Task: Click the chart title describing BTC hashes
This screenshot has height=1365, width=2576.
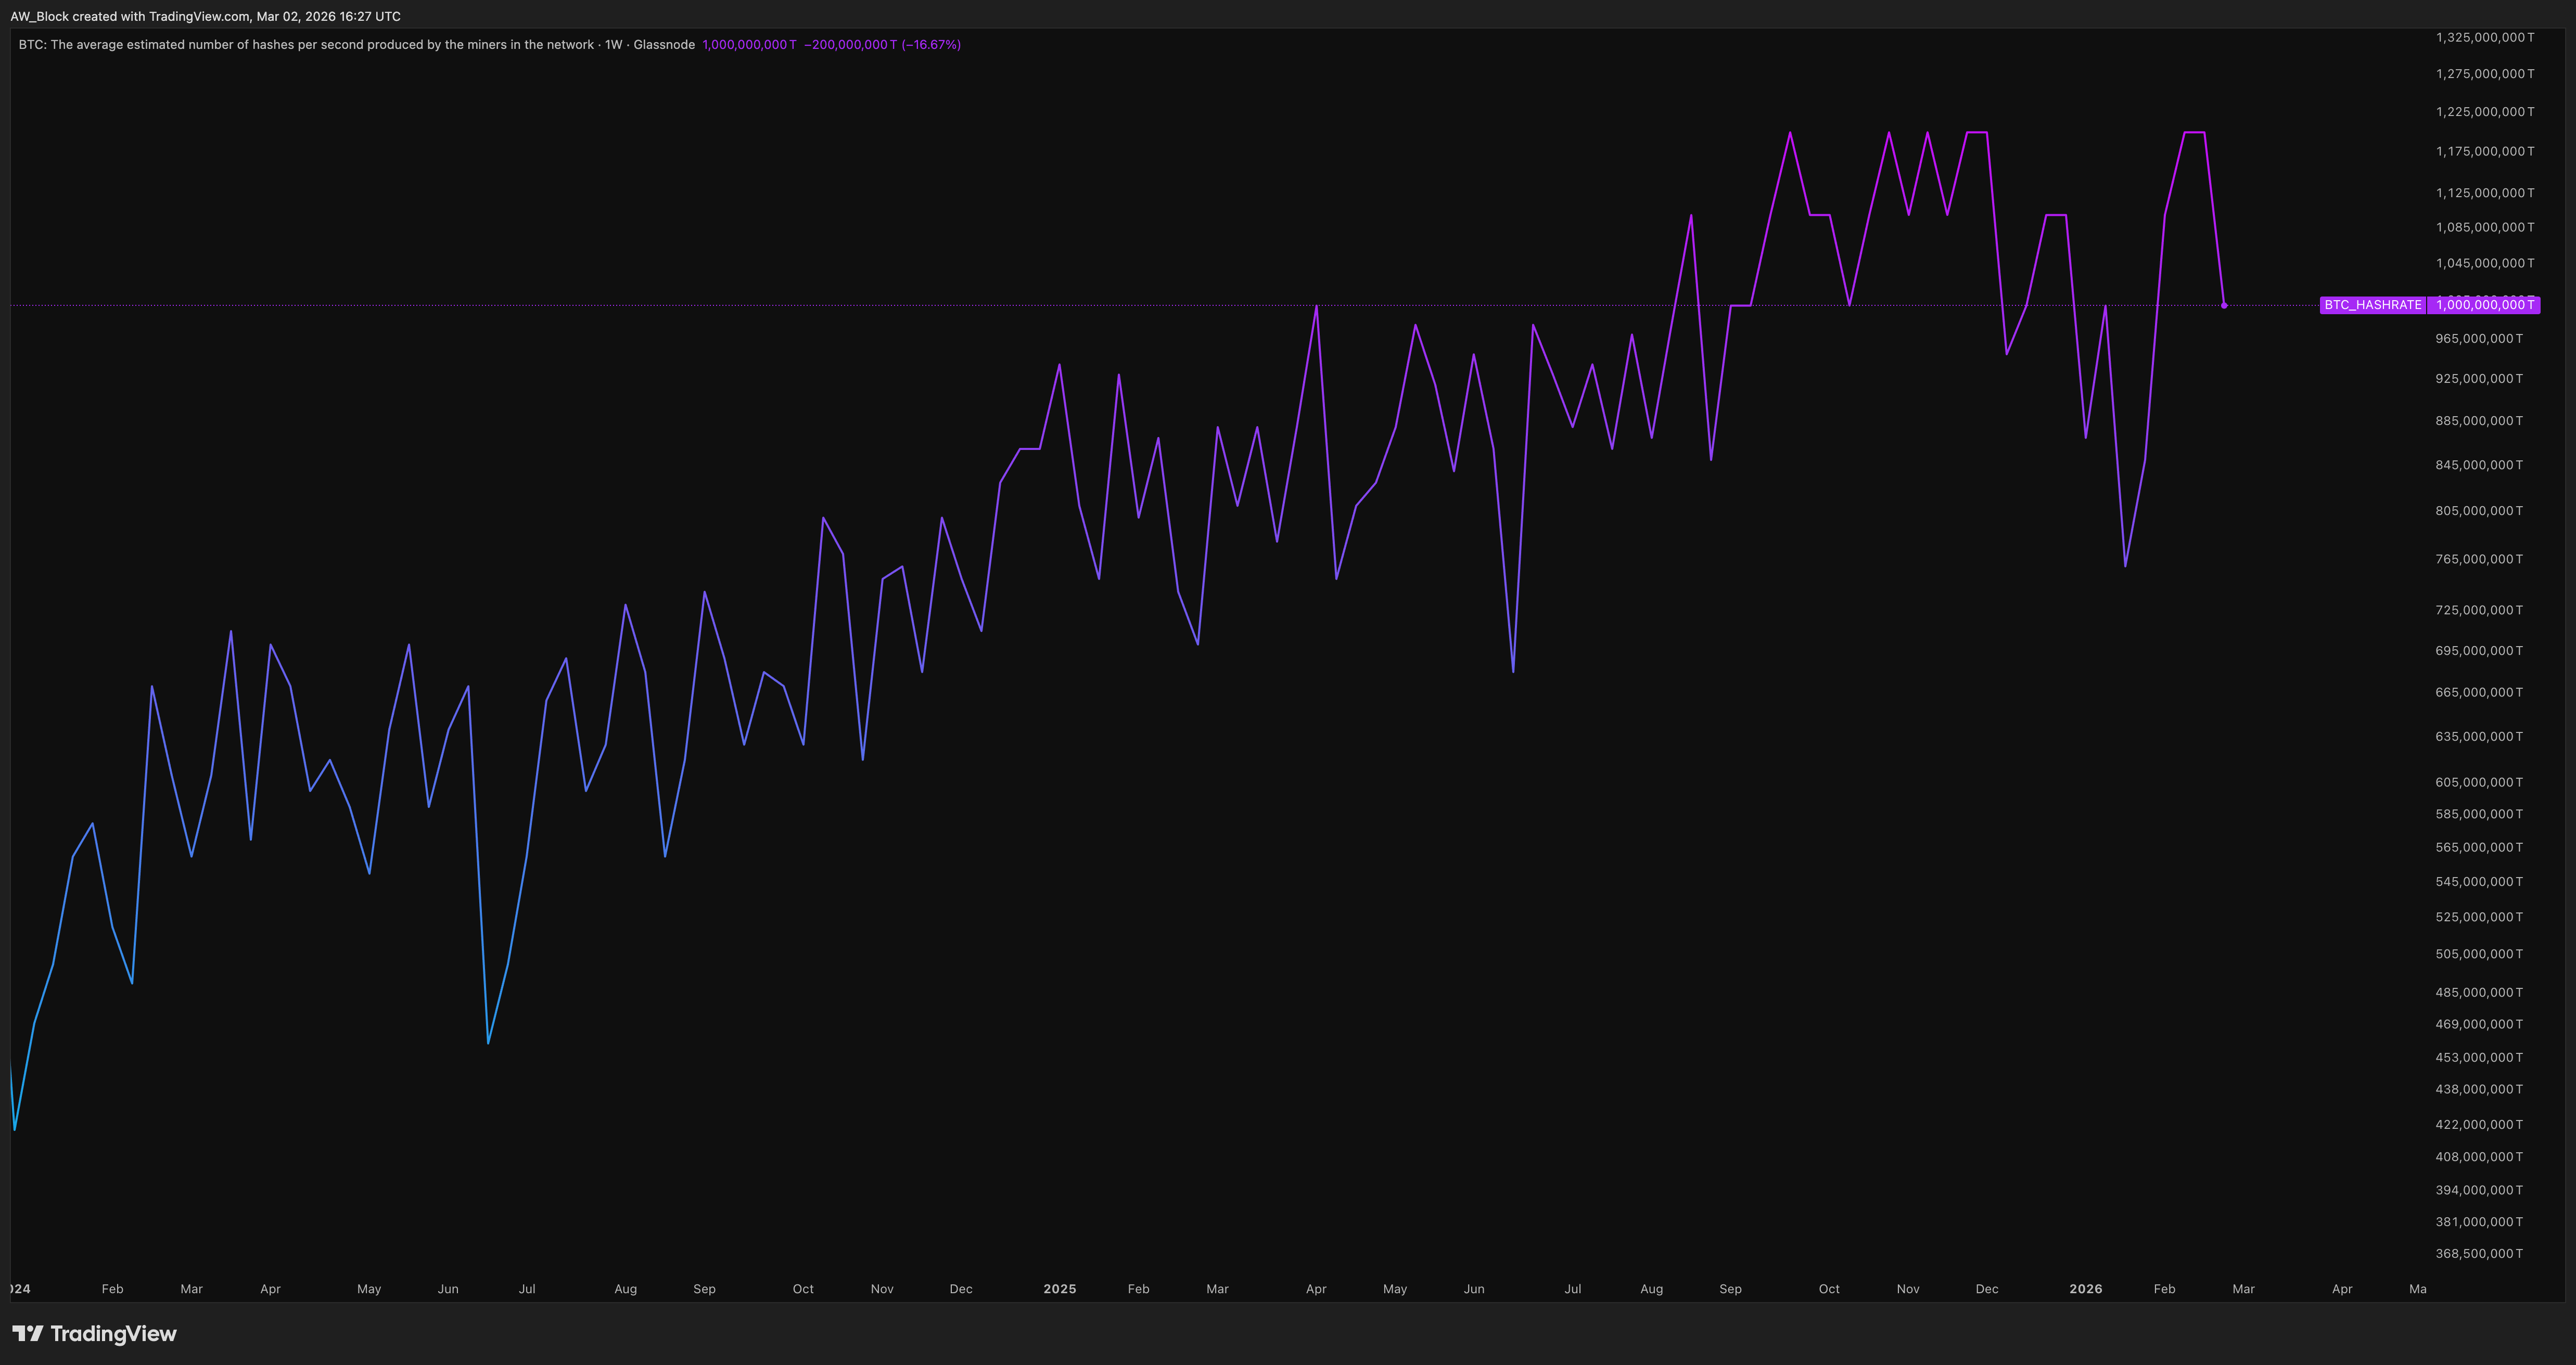Action: (x=305, y=45)
